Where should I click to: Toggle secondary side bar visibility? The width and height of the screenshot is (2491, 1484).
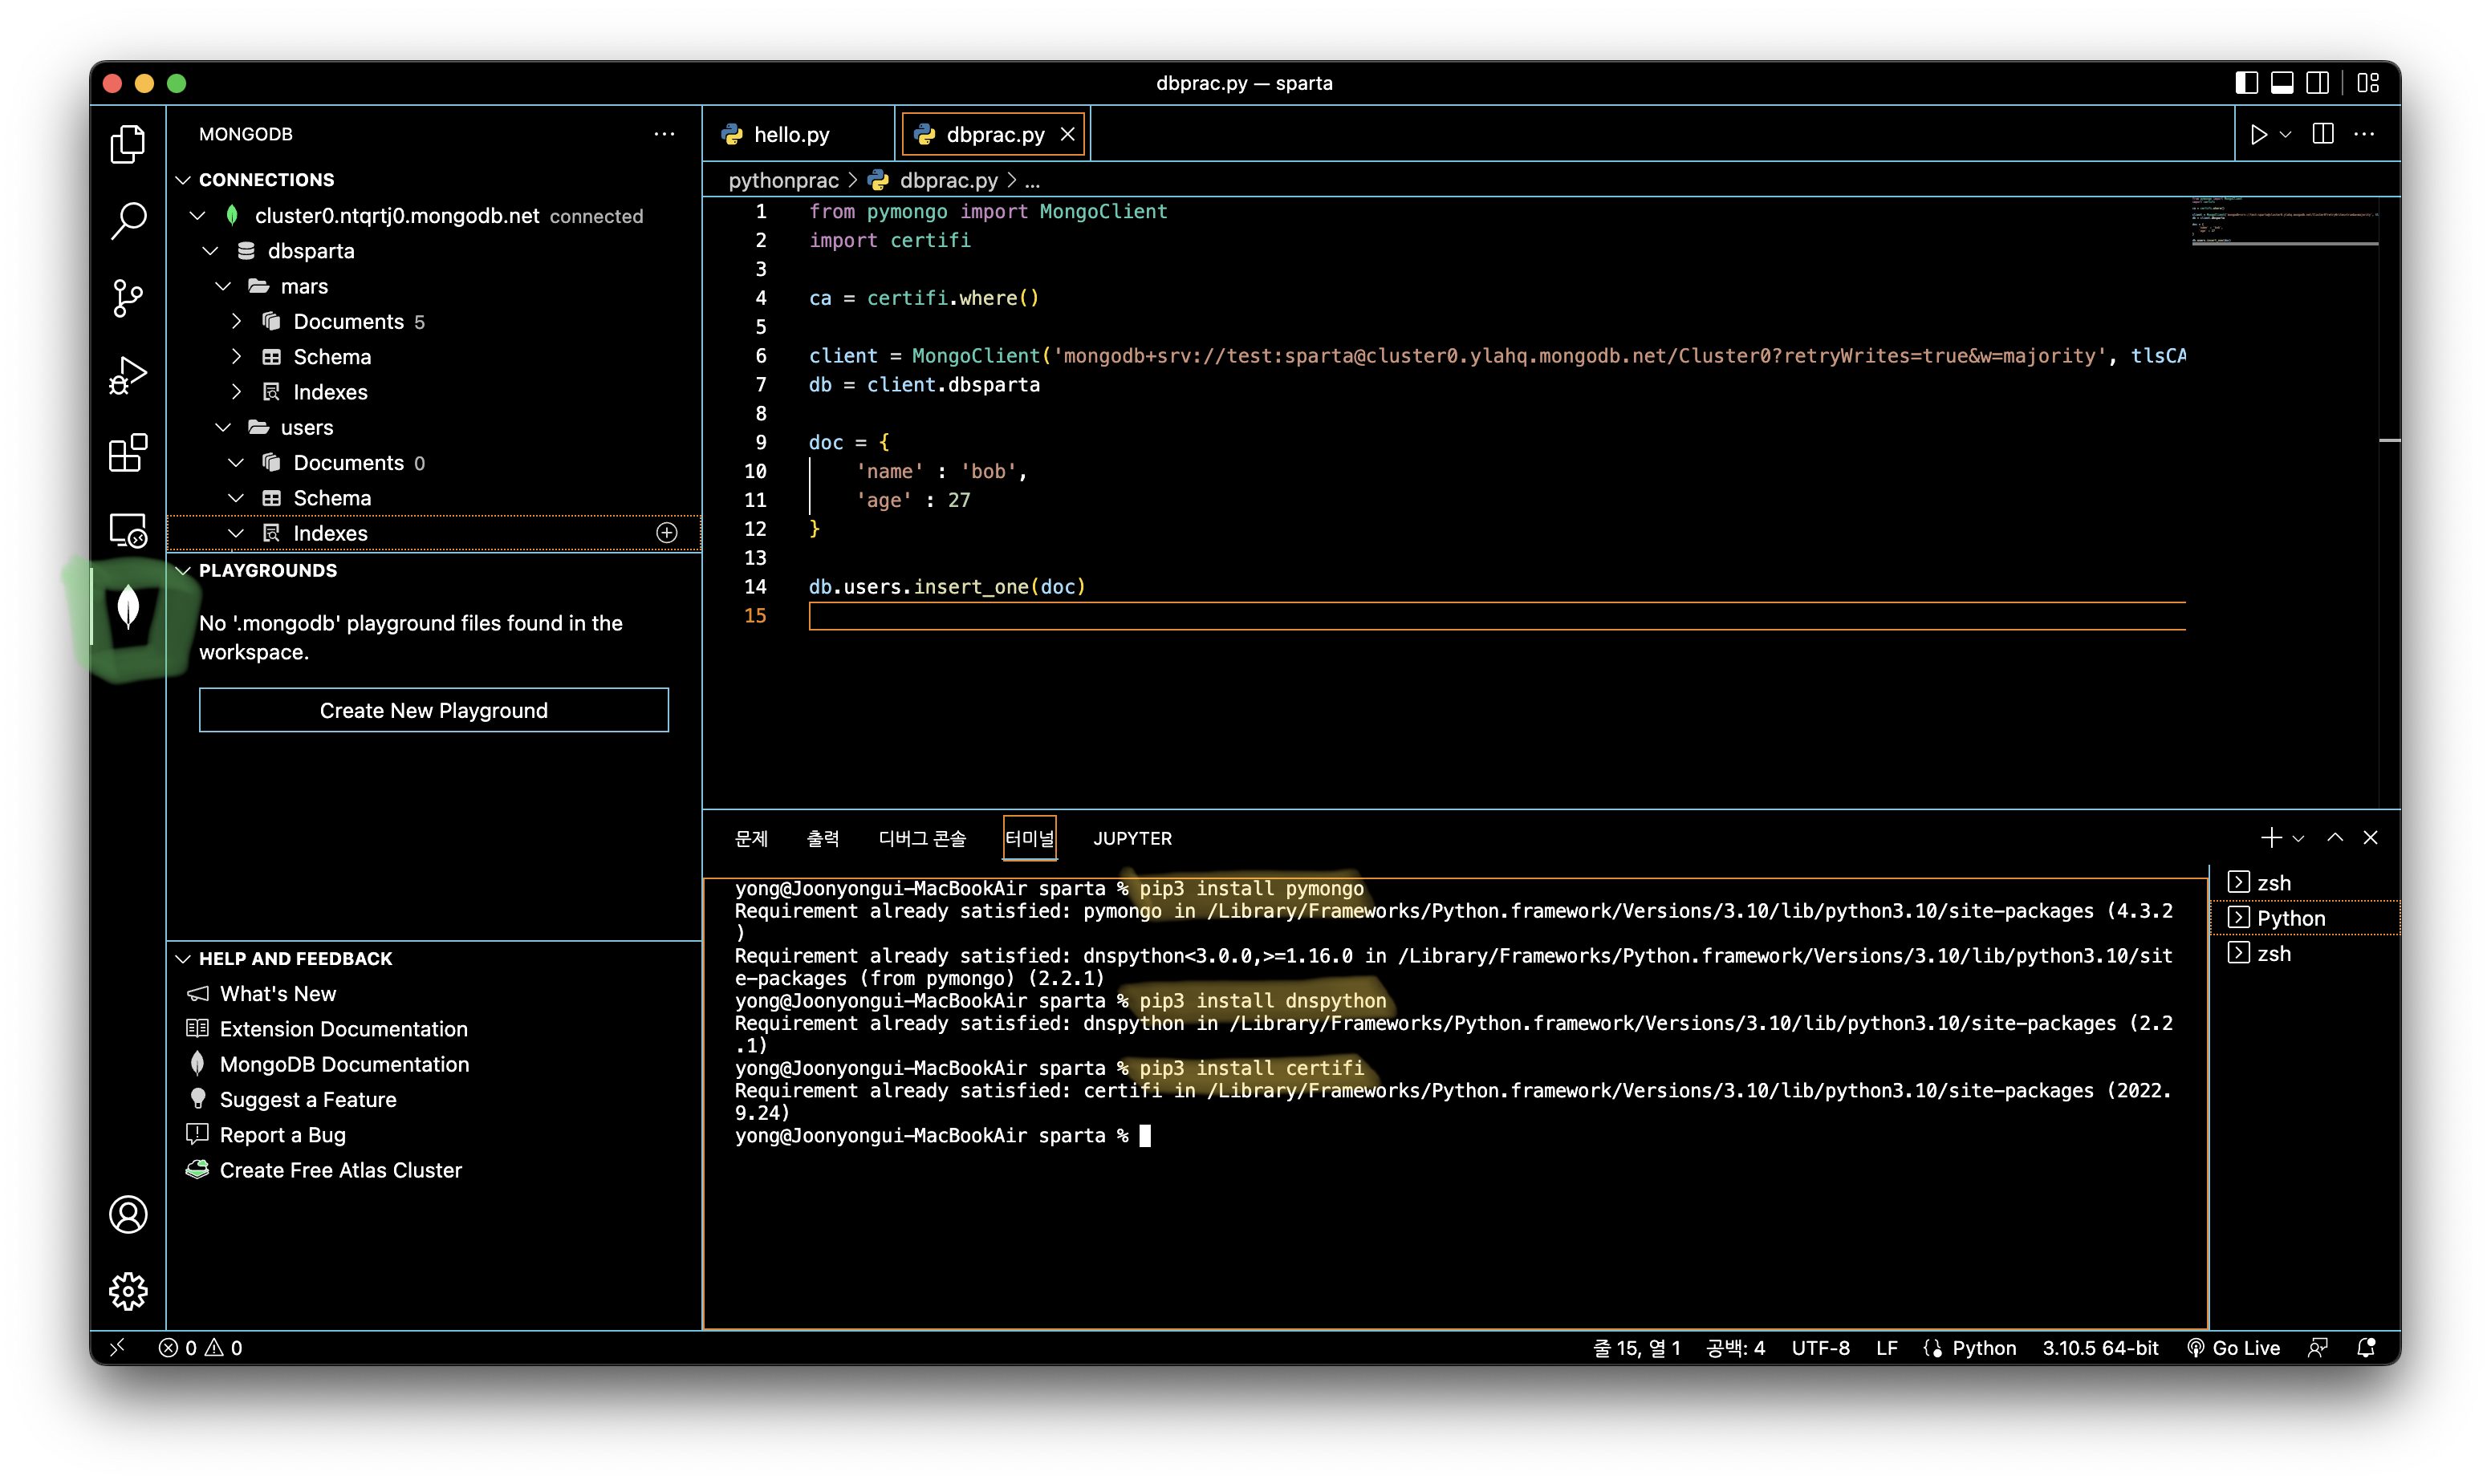coord(2317,83)
